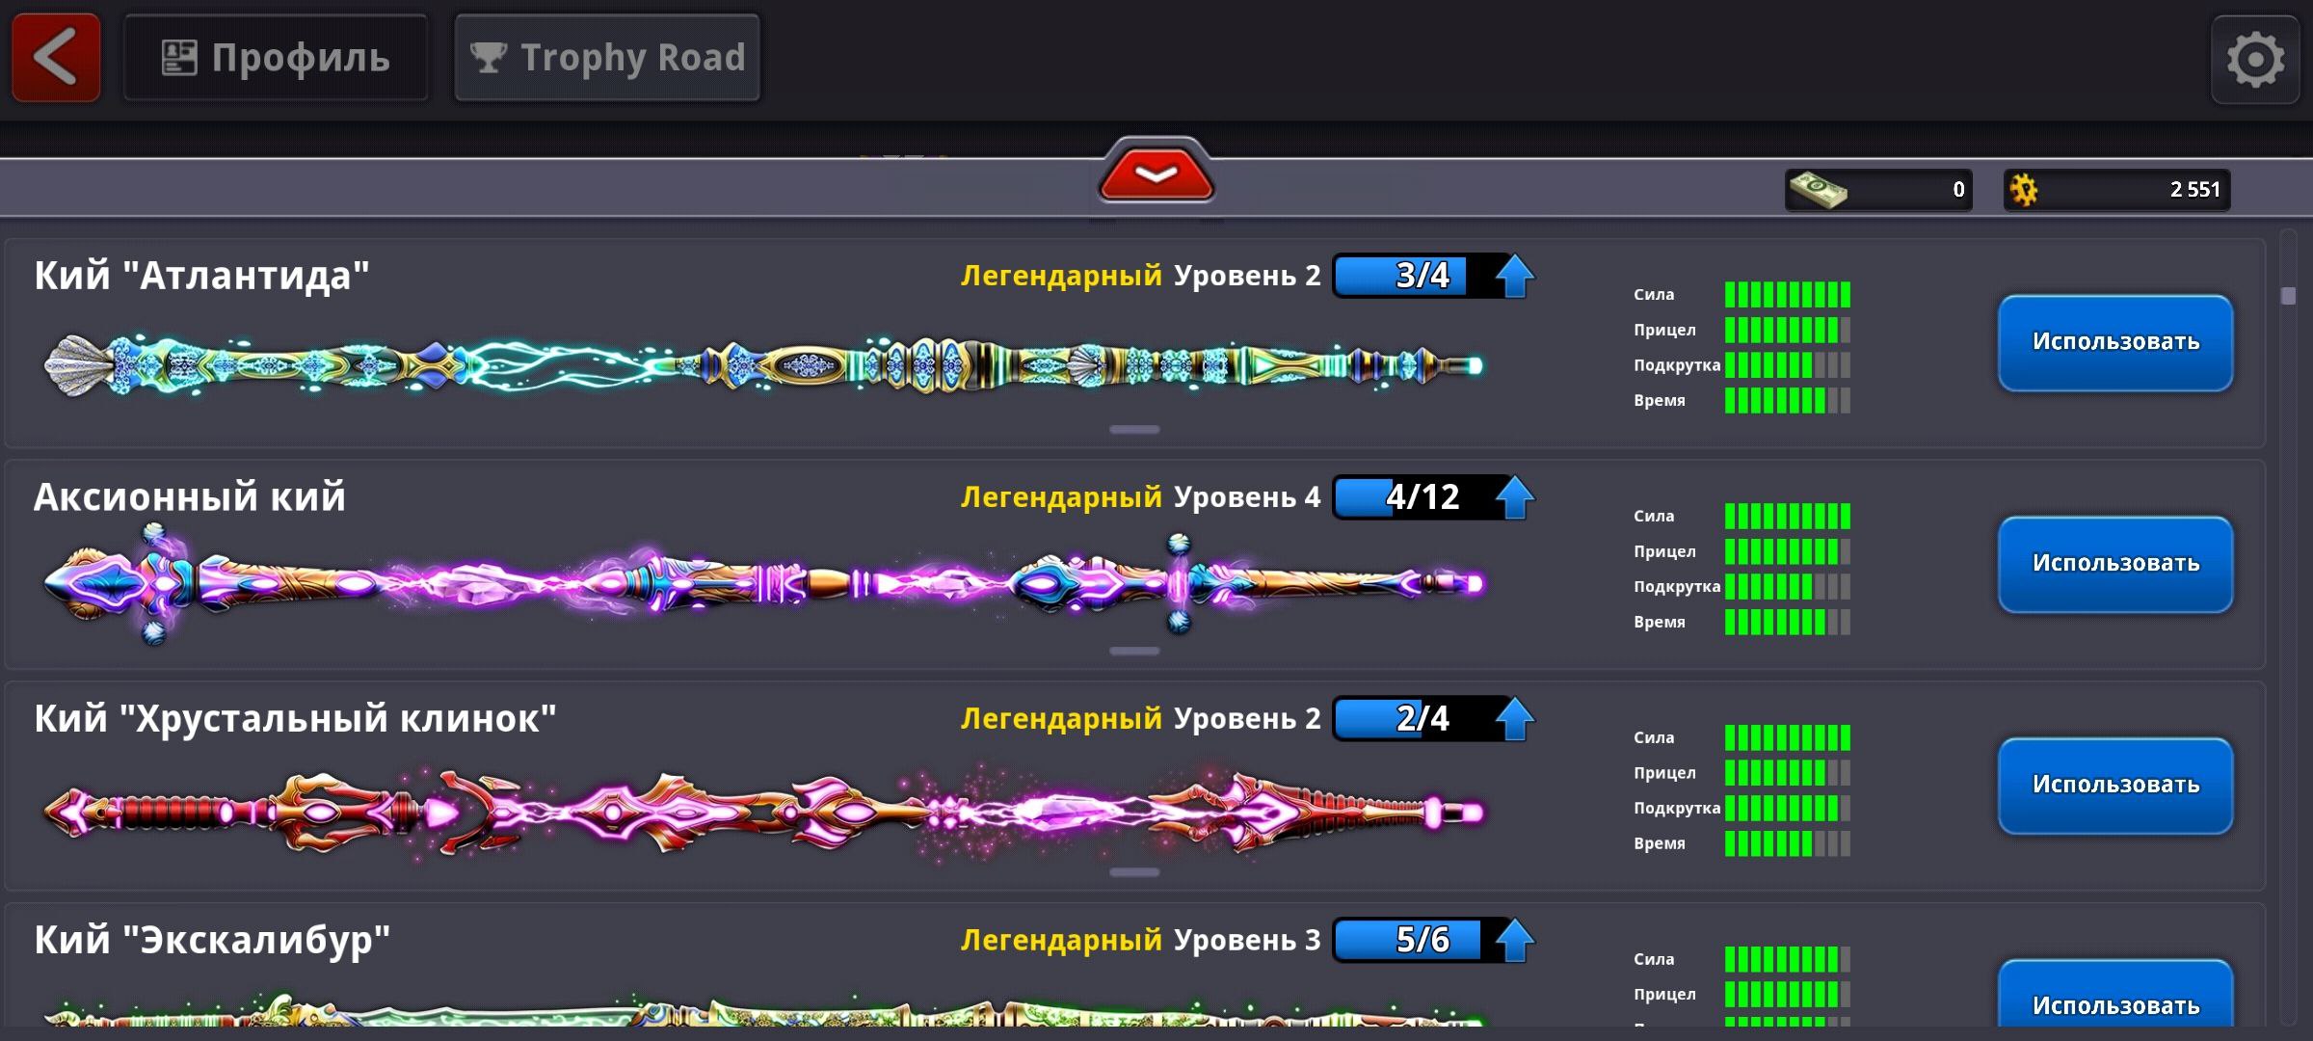Click Время label on Аксионный кий row

tap(1660, 623)
